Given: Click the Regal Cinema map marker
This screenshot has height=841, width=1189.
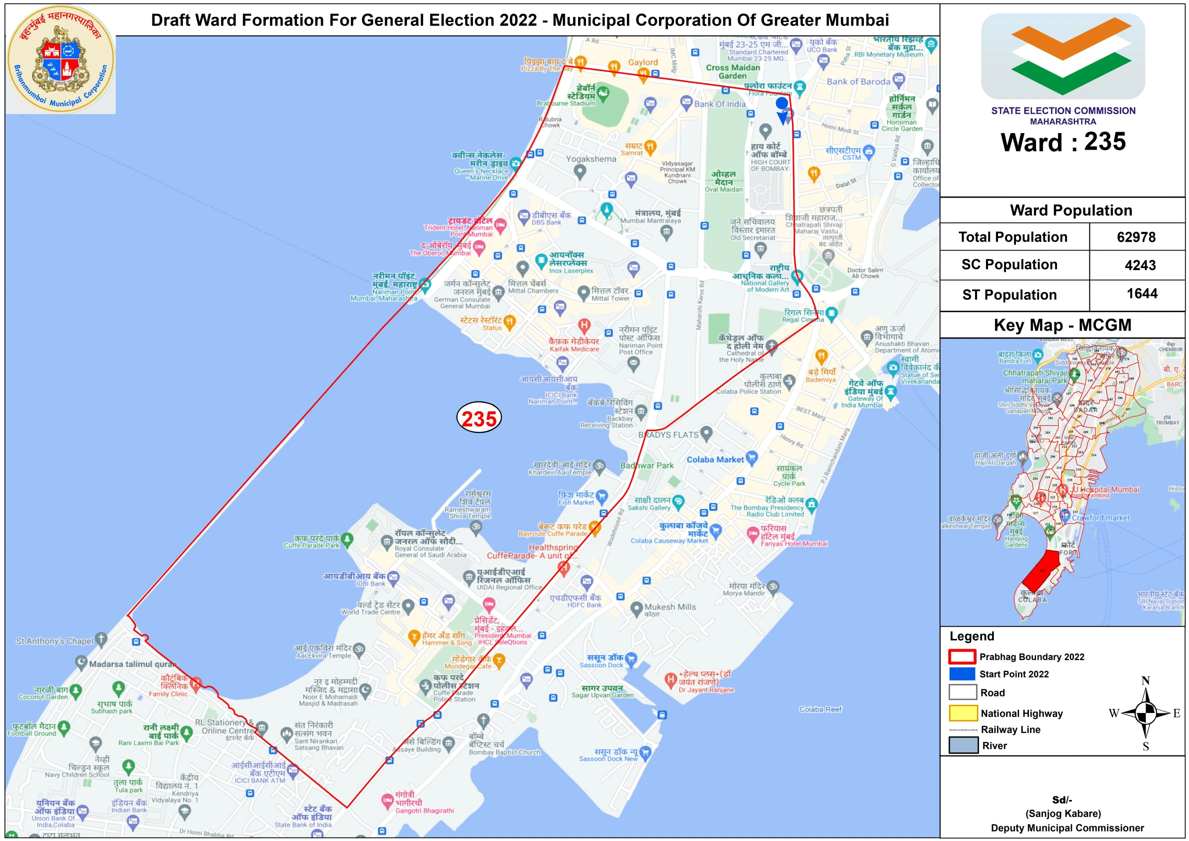Looking at the screenshot, I should [831, 313].
